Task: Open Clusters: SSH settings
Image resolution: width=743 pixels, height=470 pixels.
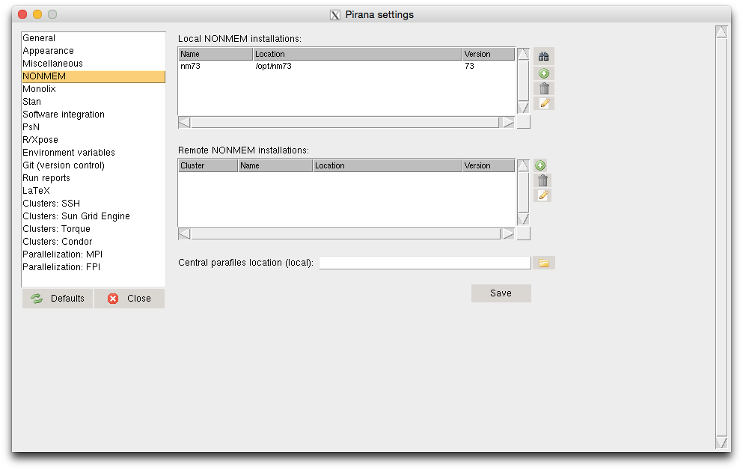Action: point(51,204)
